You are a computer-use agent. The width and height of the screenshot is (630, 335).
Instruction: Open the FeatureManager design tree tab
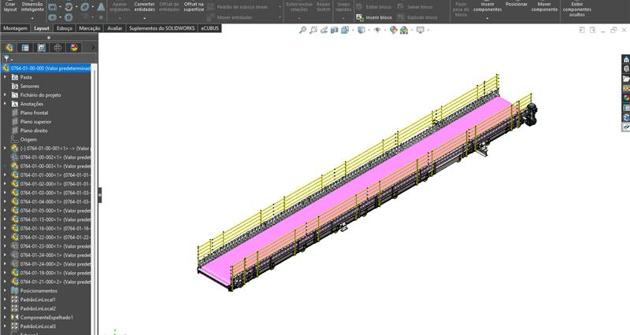click(10, 47)
